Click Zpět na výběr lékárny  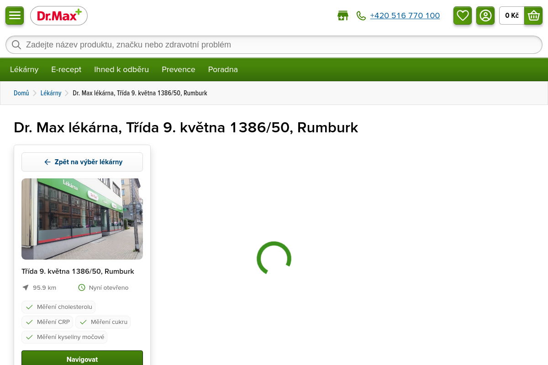(82, 162)
